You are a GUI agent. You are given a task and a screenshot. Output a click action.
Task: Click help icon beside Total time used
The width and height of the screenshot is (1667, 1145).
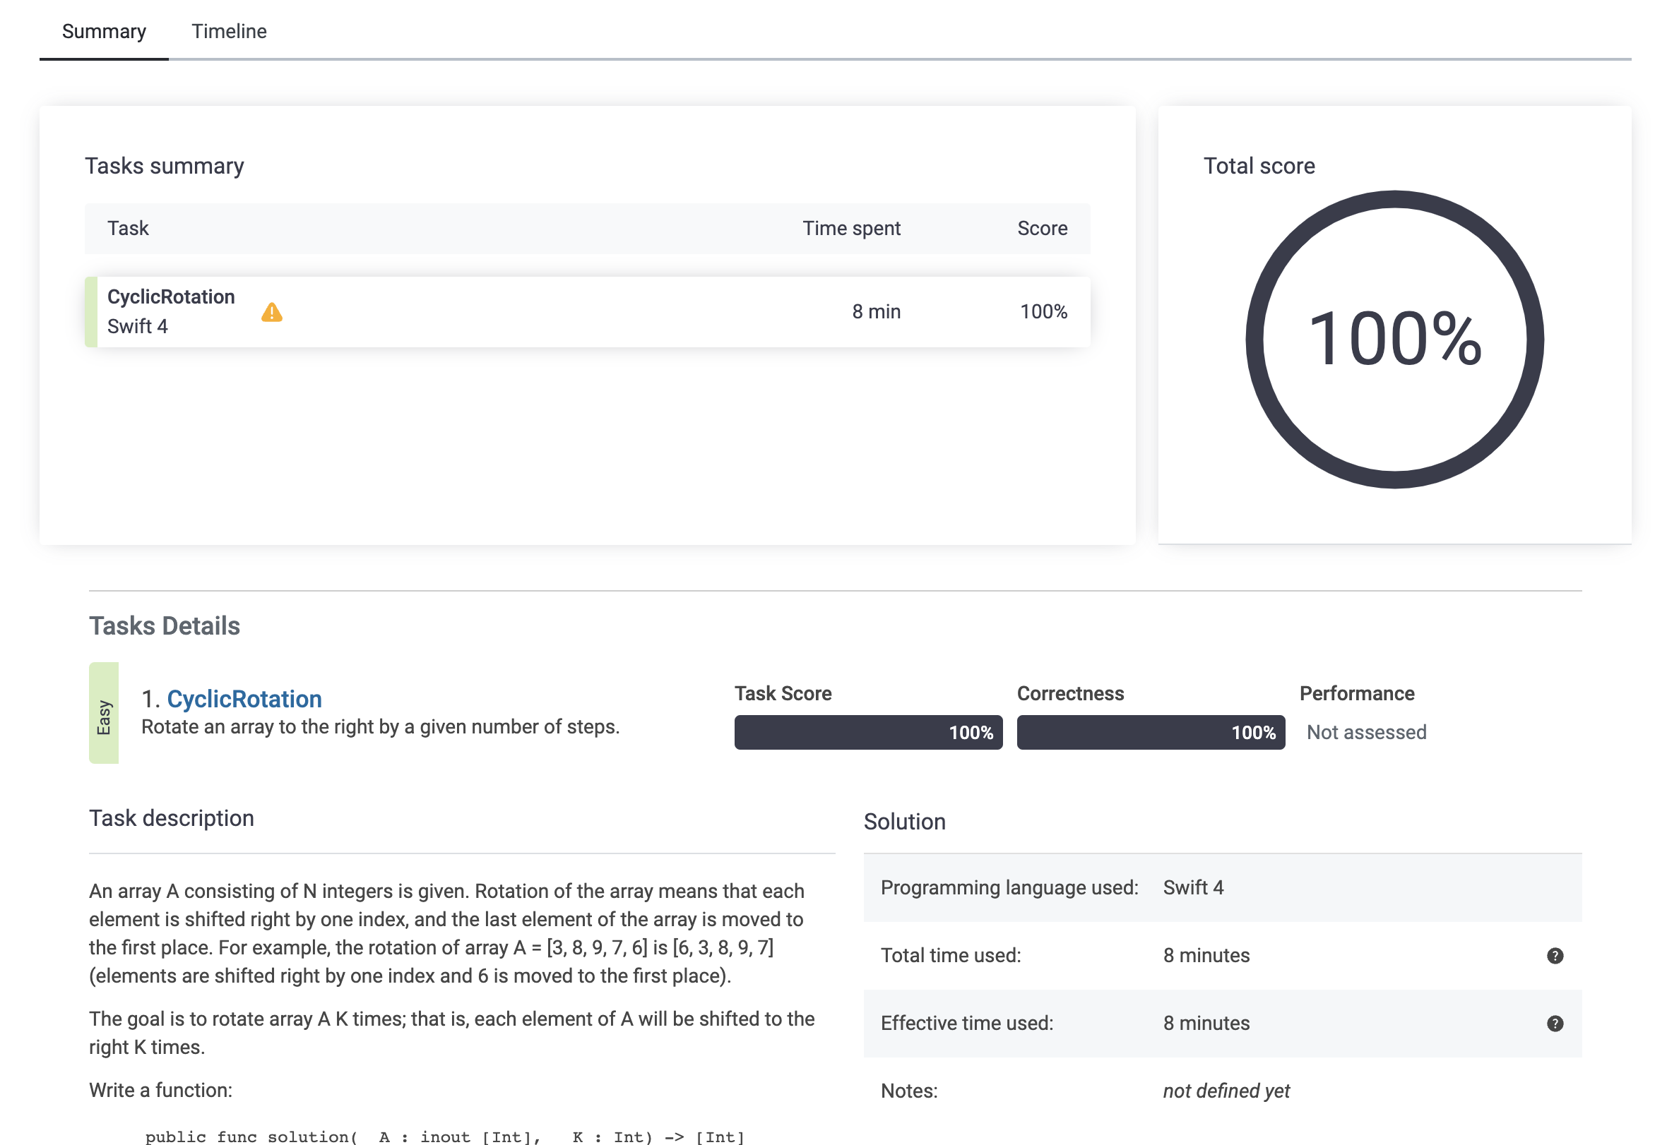[x=1554, y=956]
